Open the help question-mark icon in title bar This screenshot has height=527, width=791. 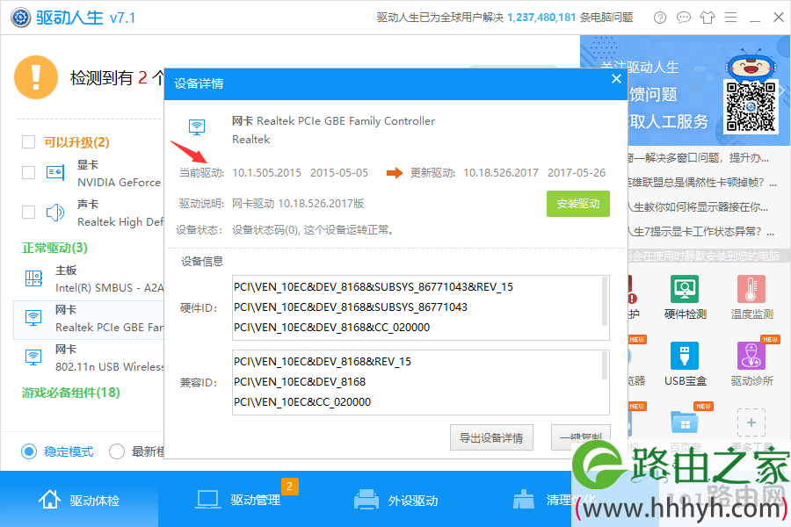pyautogui.click(x=659, y=18)
